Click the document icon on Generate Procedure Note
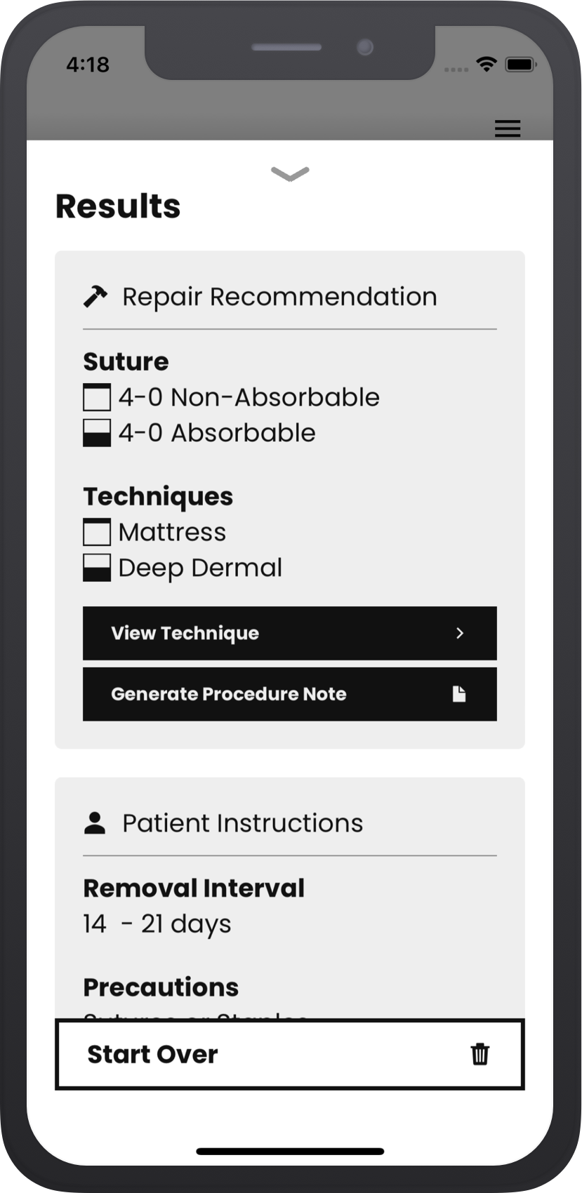This screenshot has width=582, height=1193. (x=459, y=694)
